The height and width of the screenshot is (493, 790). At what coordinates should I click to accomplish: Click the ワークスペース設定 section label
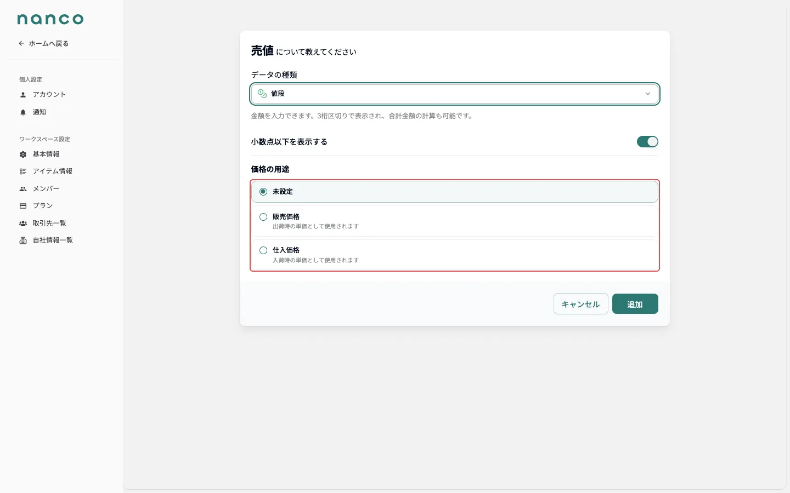click(44, 139)
